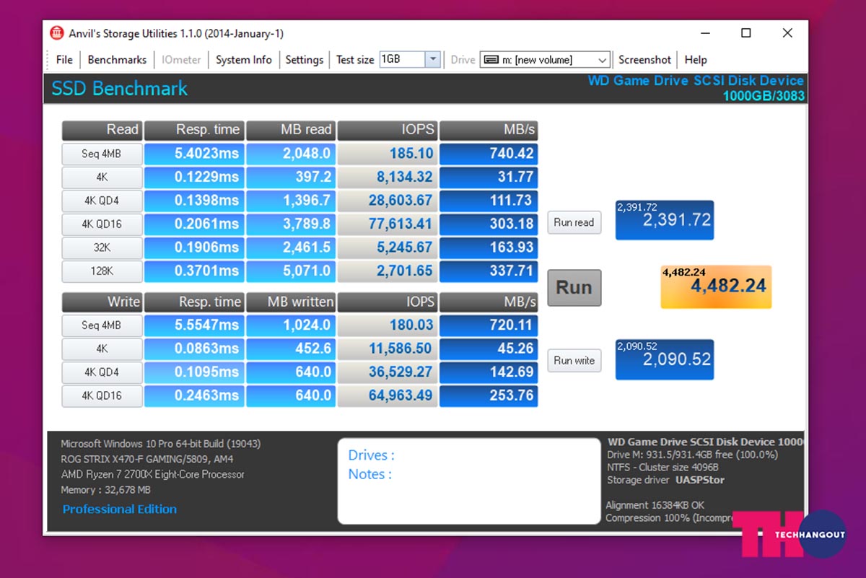
Task: Click the Screenshot toolbar item
Action: click(x=644, y=60)
